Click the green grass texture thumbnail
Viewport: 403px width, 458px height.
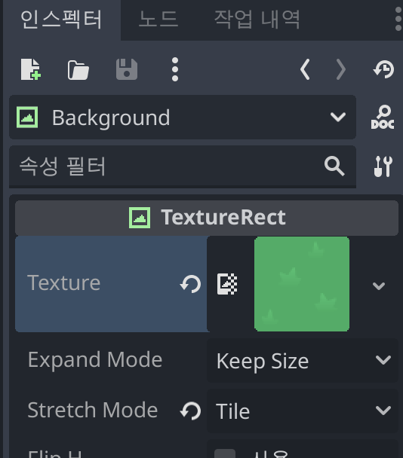point(302,284)
